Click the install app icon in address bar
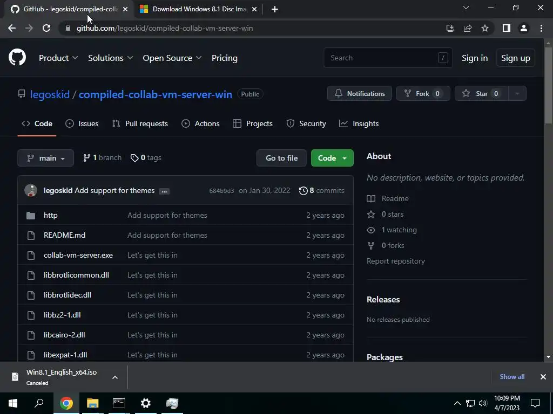553x414 pixels. click(450, 28)
